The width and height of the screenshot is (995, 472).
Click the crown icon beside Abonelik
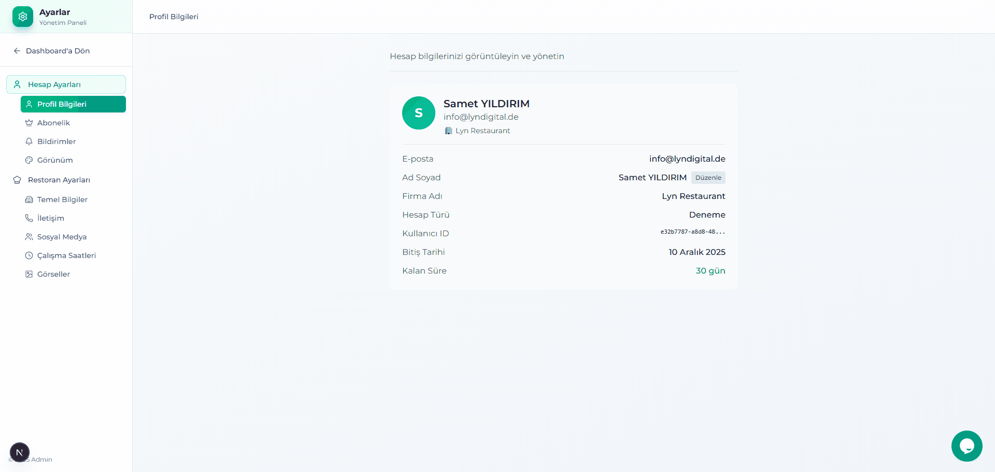pyautogui.click(x=29, y=123)
